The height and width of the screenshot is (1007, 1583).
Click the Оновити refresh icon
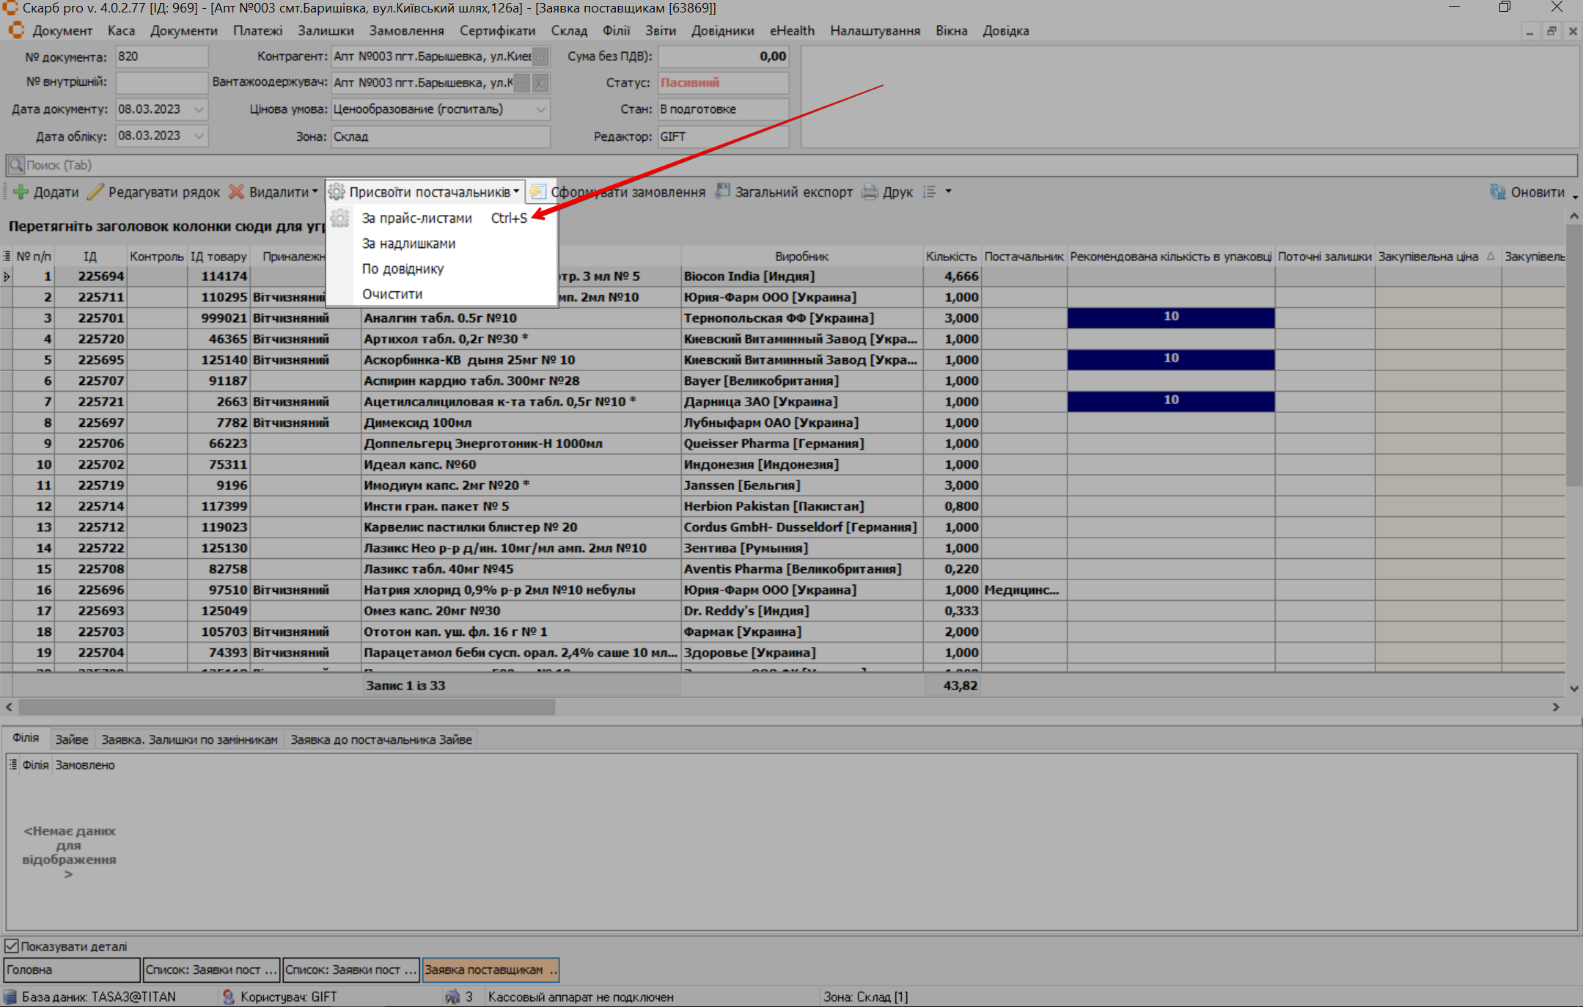[x=1497, y=192]
